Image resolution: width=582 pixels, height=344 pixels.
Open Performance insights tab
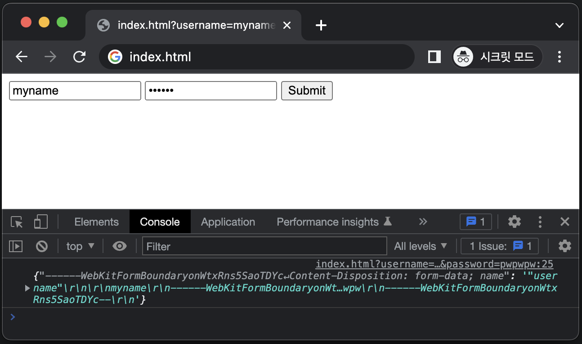(334, 222)
